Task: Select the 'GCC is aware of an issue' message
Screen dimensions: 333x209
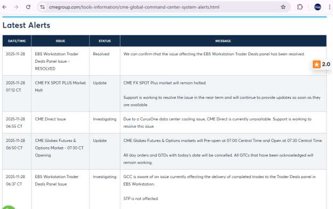Action: point(220,180)
